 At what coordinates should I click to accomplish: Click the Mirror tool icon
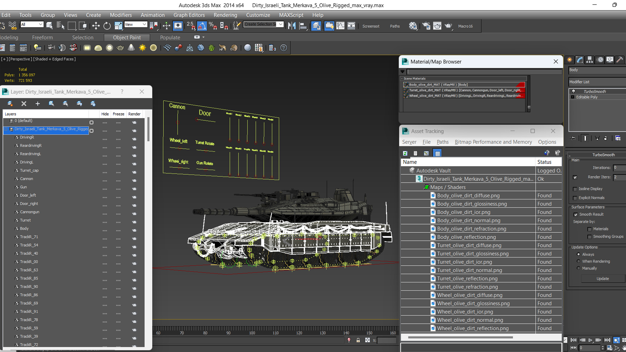coord(292,26)
